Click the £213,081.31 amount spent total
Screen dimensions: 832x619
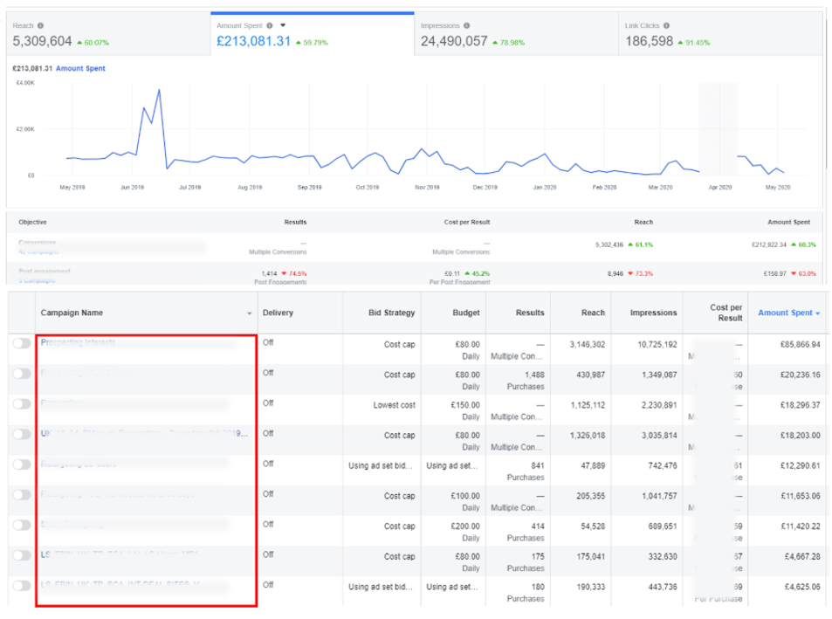click(x=254, y=41)
